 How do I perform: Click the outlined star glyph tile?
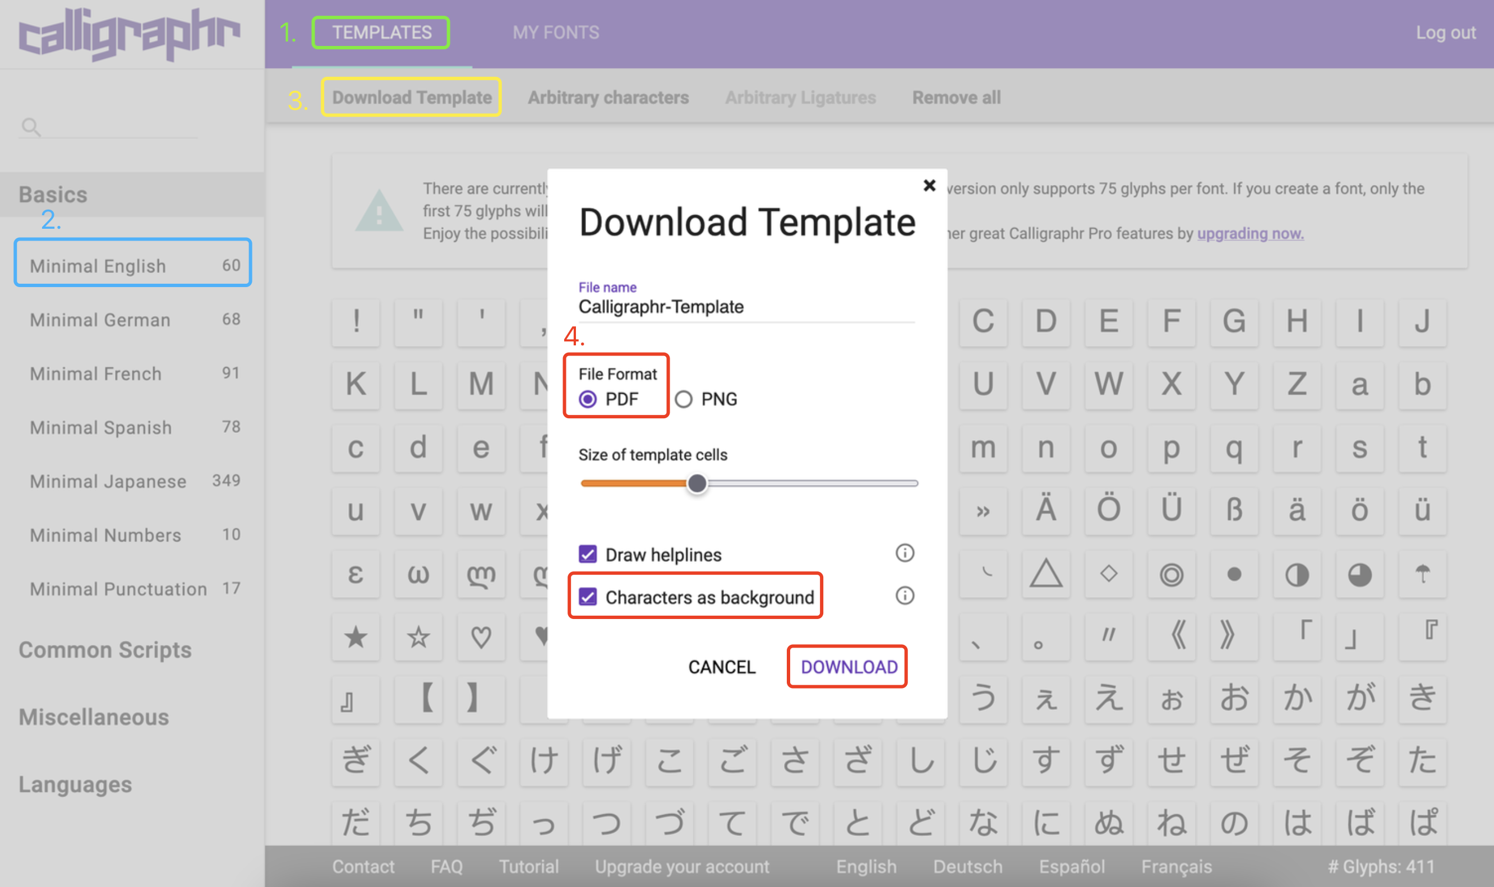click(x=418, y=636)
